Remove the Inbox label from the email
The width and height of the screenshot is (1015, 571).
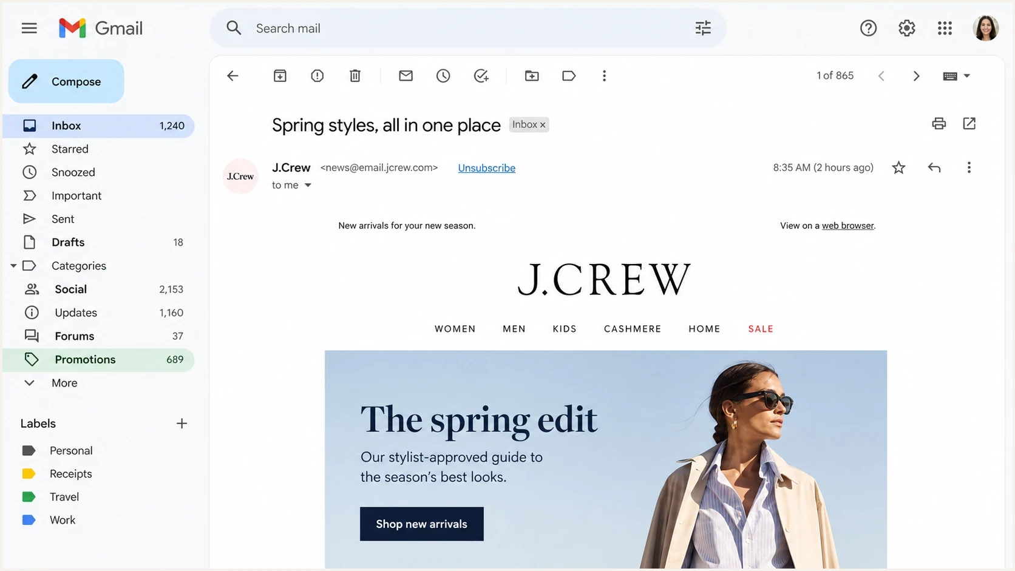(x=543, y=125)
